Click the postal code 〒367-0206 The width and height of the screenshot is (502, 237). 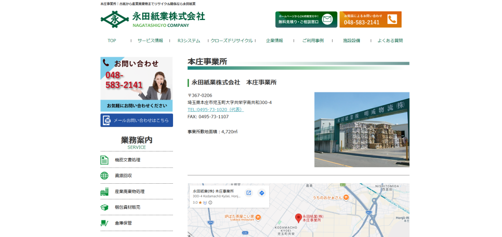pyautogui.click(x=200, y=95)
